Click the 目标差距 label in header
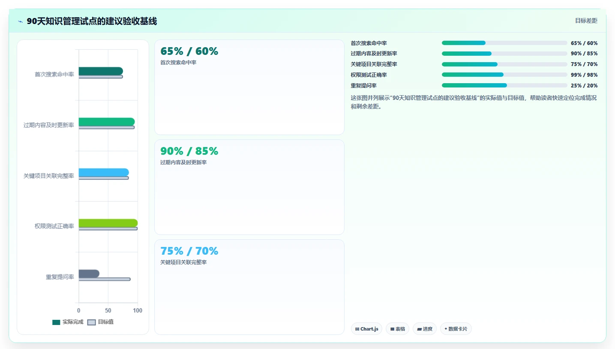615x349 pixels. point(586,21)
